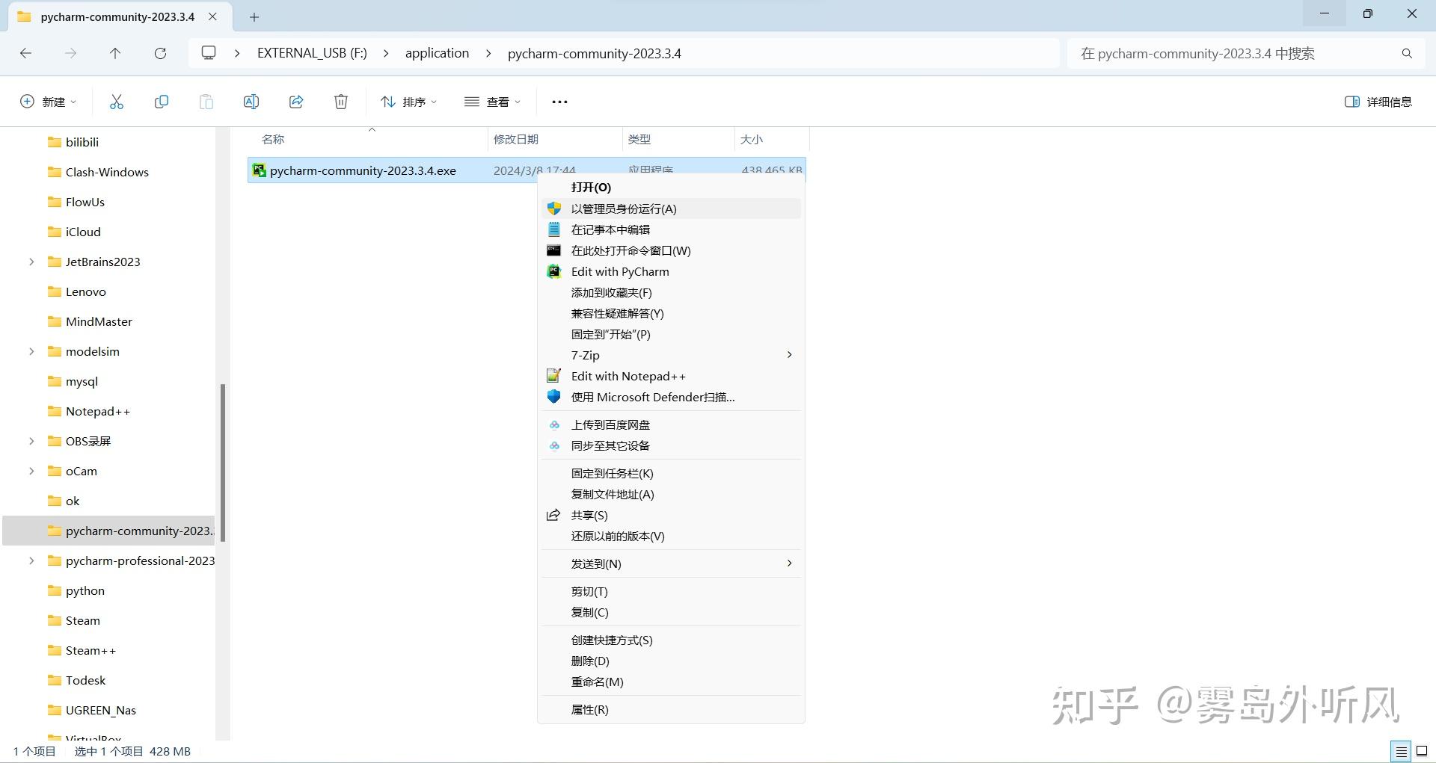The width and height of the screenshot is (1436, 763).
Task: Click the Copy toolbar icon
Action: pyautogui.click(x=161, y=101)
